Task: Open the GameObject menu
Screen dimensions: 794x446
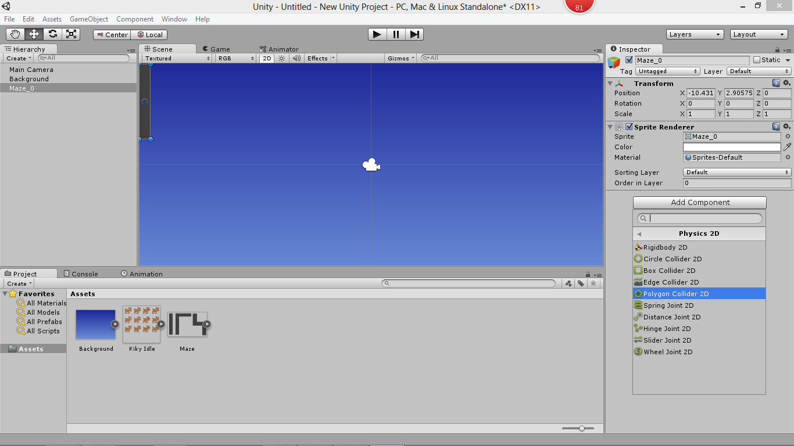Action: (88, 19)
